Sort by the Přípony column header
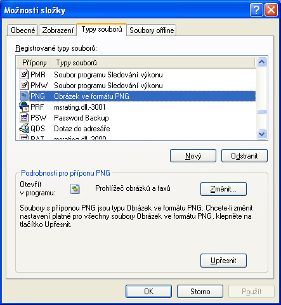Viewport: 281px width, 305px height. (34, 63)
